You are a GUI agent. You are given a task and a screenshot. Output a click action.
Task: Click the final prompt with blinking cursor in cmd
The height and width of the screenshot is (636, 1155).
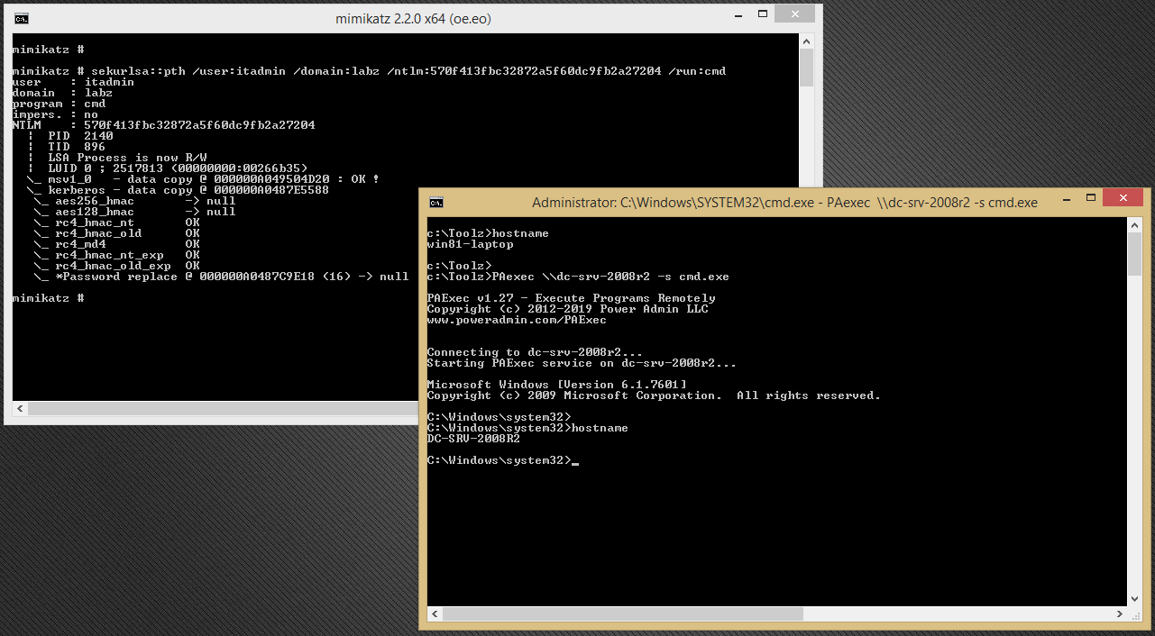502,460
